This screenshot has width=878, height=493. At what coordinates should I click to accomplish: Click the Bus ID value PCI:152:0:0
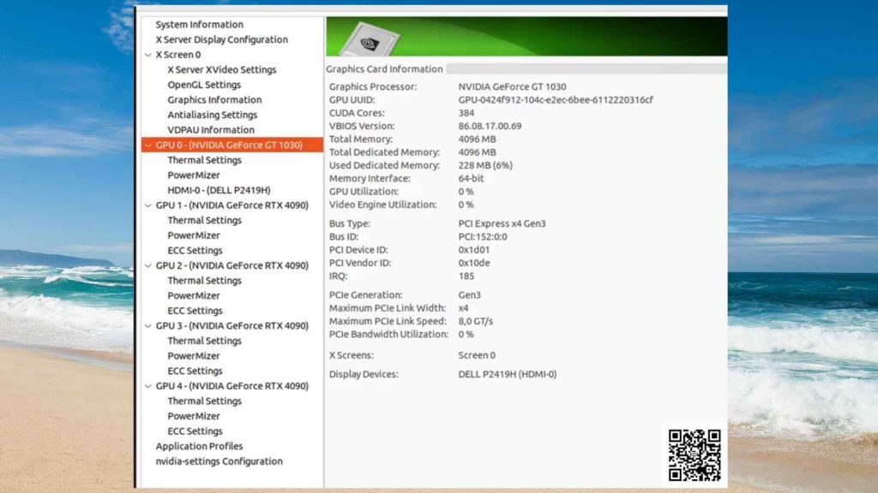(x=483, y=237)
